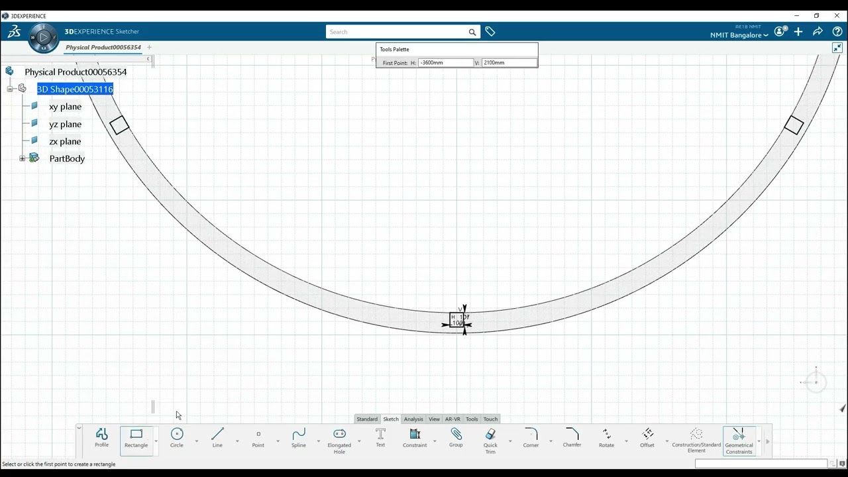Click the 3DEXPERIENCE compass play button
This screenshot has height=477, width=848.
44,38
